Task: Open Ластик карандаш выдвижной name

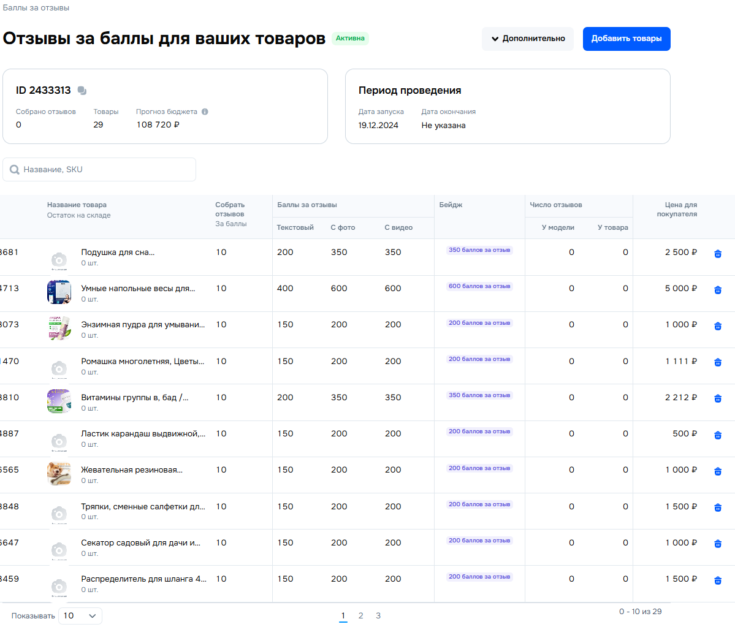Action: tap(143, 433)
